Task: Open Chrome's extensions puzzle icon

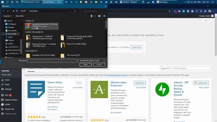Action: pos(205,11)
